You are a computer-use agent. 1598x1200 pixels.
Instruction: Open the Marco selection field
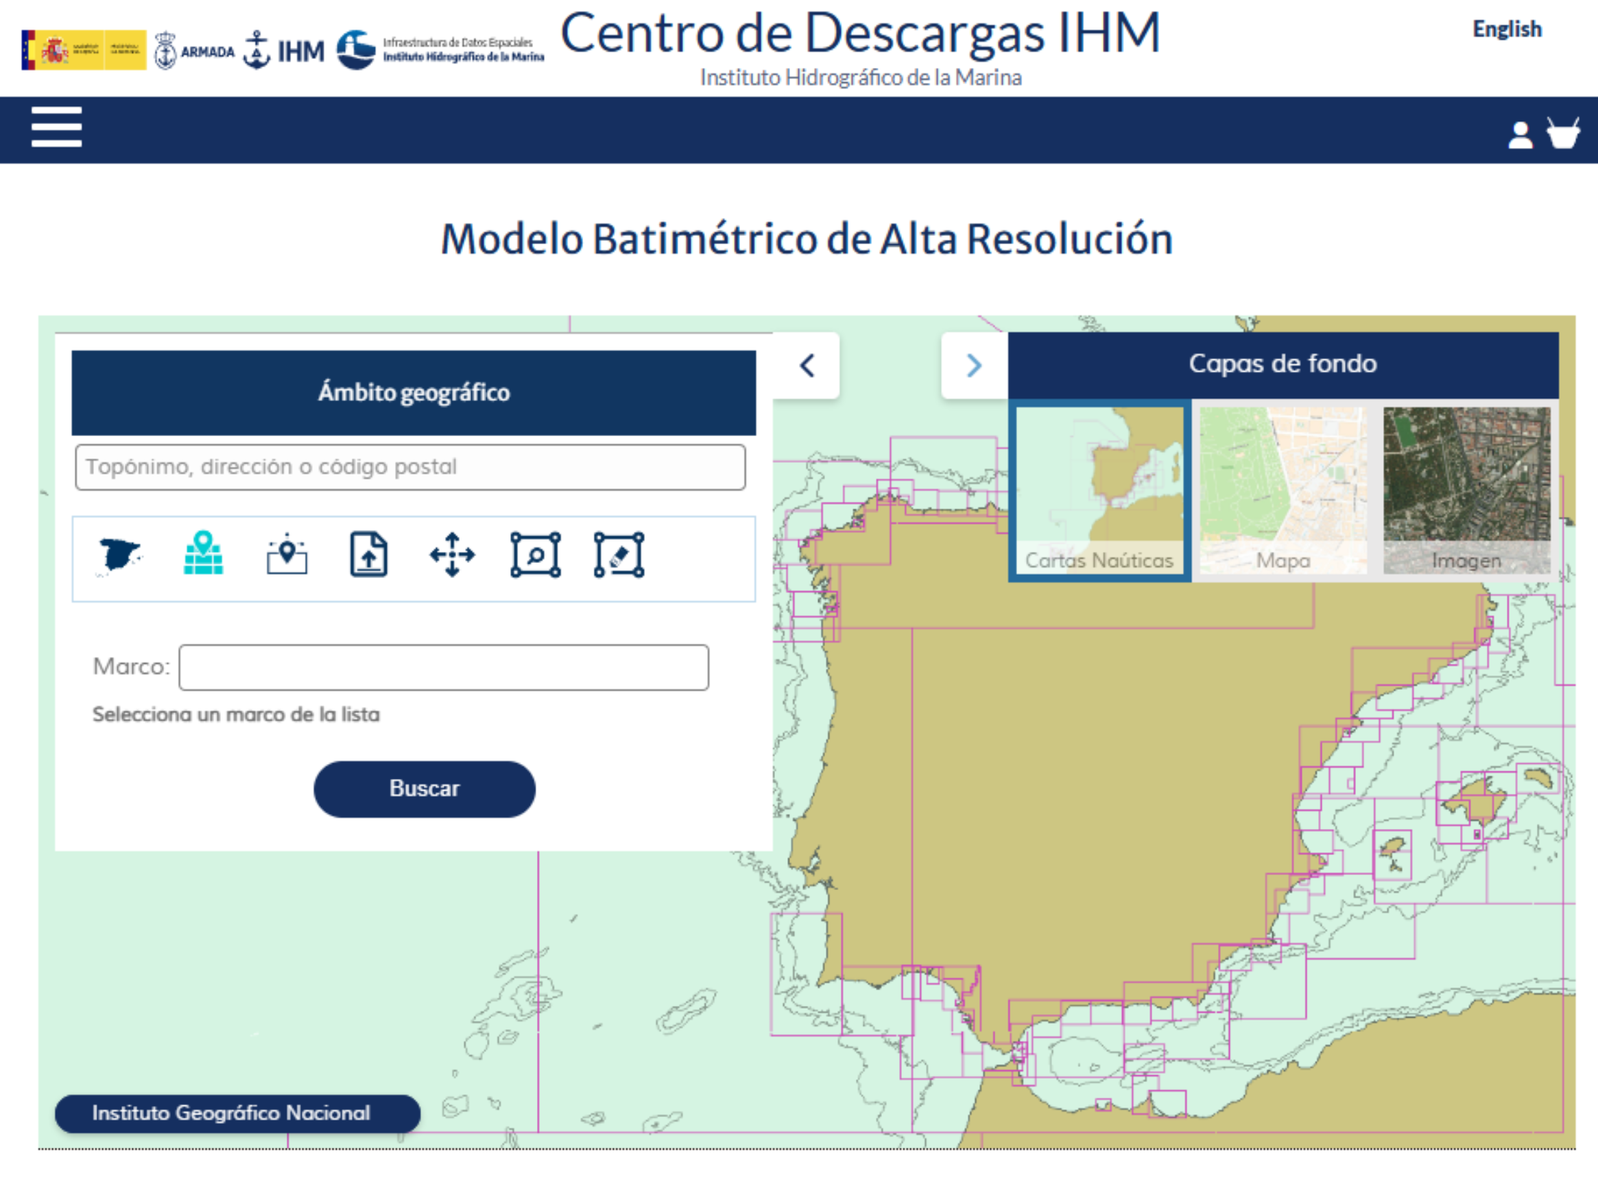[x=444, y=668]
